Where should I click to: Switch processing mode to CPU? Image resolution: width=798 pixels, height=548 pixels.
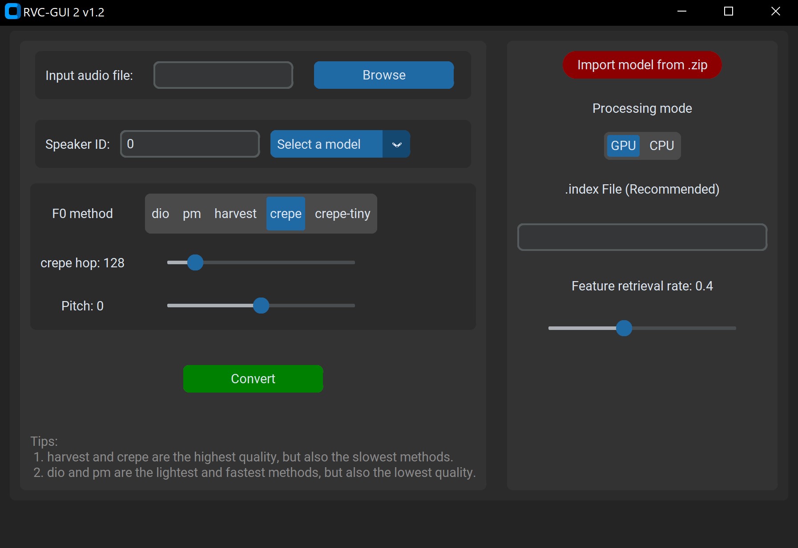coord(661,146)
